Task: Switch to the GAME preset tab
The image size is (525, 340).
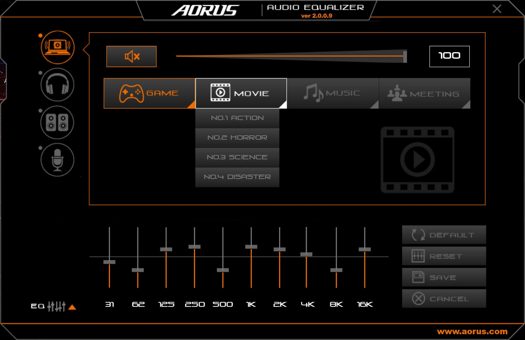Action: 150,93
